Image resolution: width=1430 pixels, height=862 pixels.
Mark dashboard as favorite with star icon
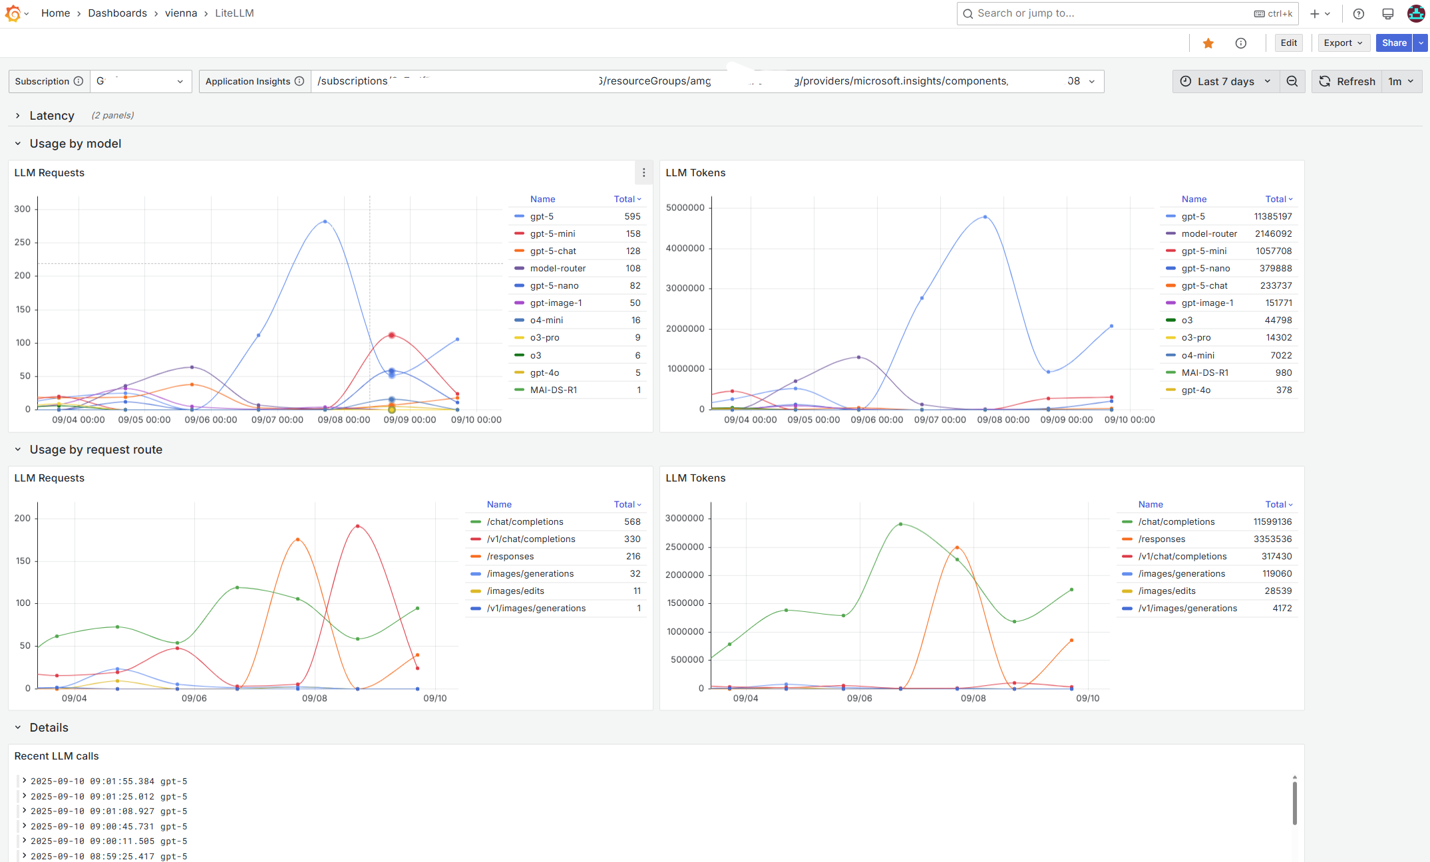pyautogui.click(x=1208, y=43)
